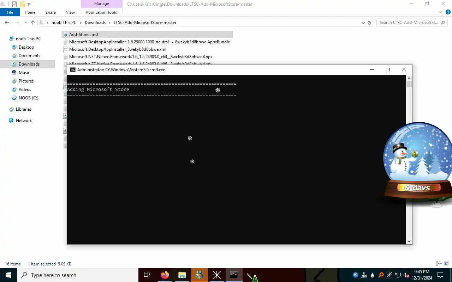Maximize the cmd.exe console window
452x282 pixels.
(x=388, y=70)
